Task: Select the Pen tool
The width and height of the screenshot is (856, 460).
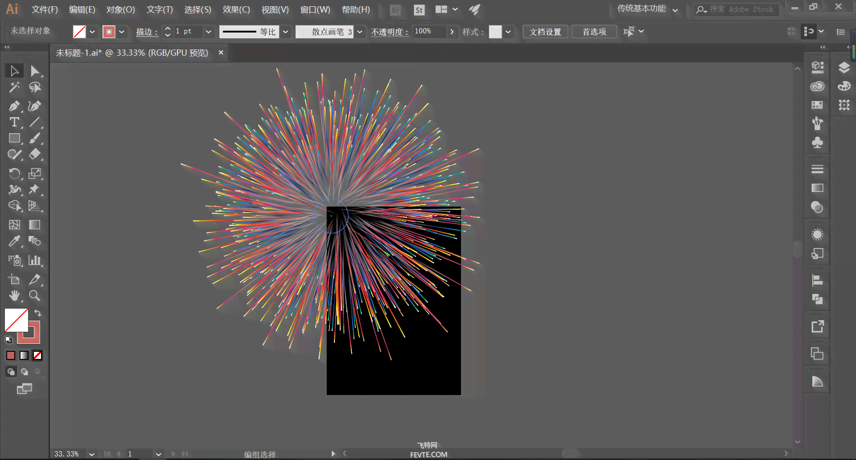Action: point(14,106)
